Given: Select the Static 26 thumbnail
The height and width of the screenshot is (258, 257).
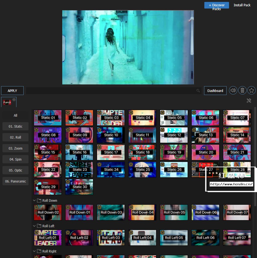Looking at the screenshot, I should [174, 170].
